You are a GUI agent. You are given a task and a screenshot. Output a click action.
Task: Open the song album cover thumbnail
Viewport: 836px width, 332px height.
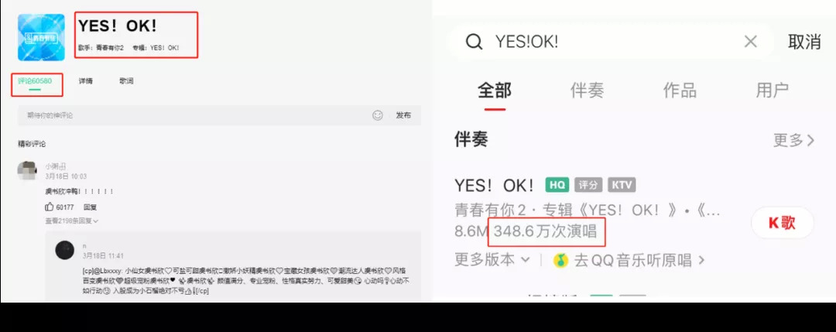(41, 37)
